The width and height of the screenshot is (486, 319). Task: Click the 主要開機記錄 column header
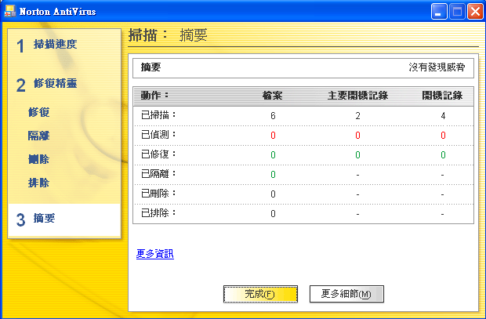pos(357,96)
